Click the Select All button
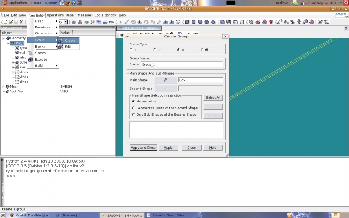The image size is (349, 218). pyautogui.click(x=213, y=97)
